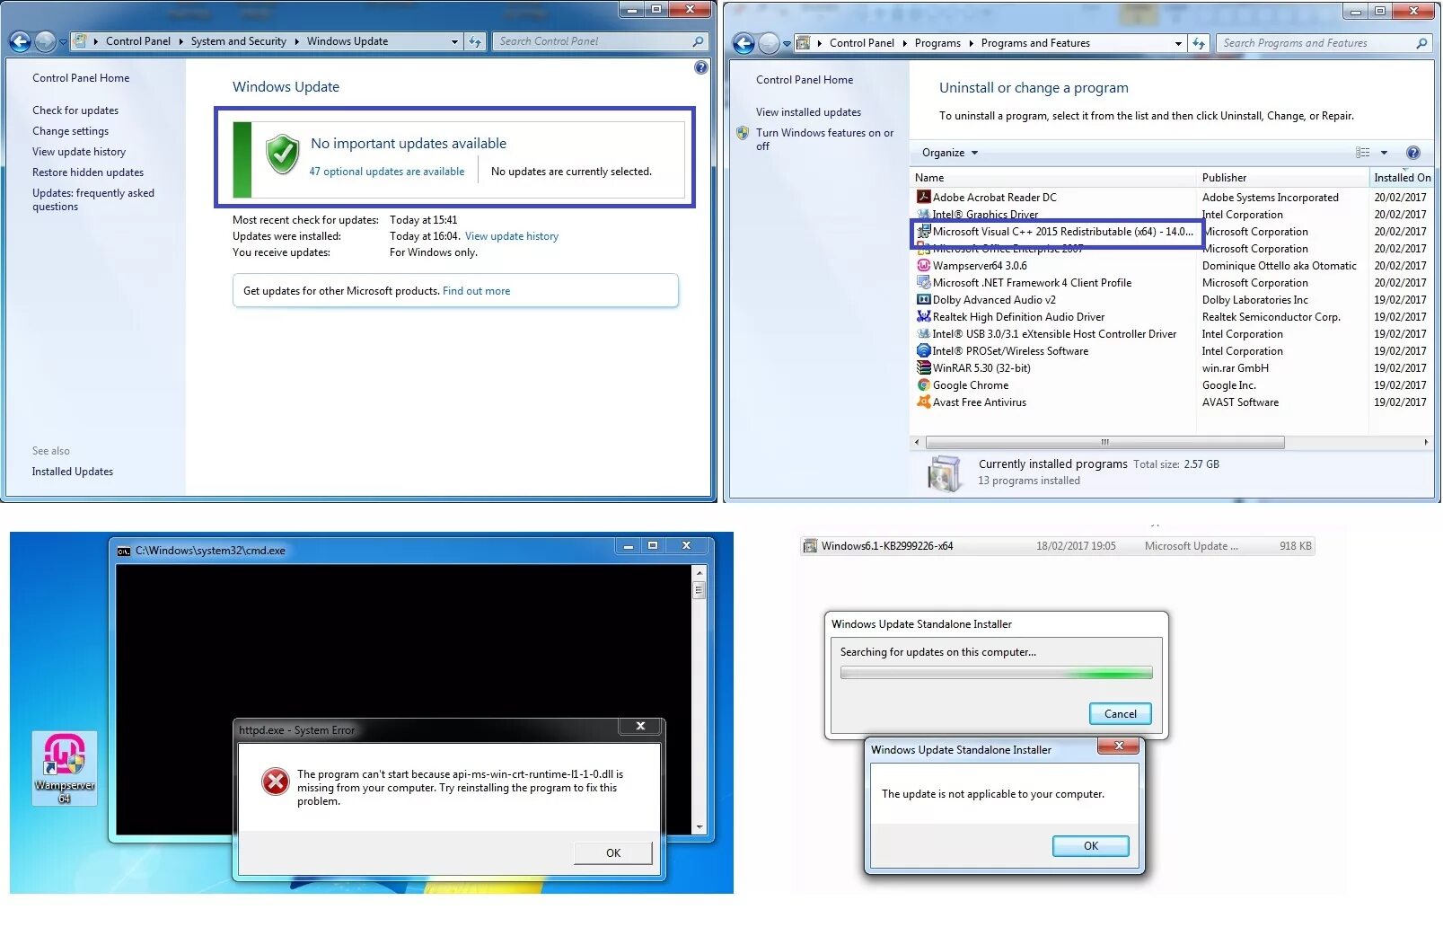Click OK on update not applicable dialog

point(1091,846)
